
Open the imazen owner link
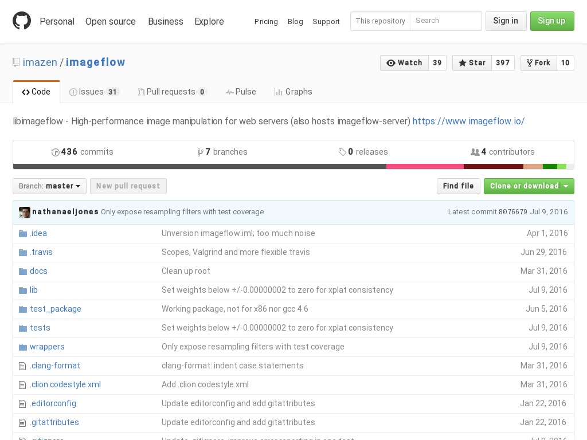point(40,62)
